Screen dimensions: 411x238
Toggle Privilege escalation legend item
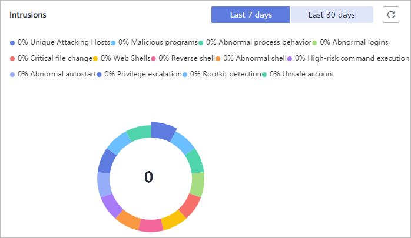coord(139,74)
